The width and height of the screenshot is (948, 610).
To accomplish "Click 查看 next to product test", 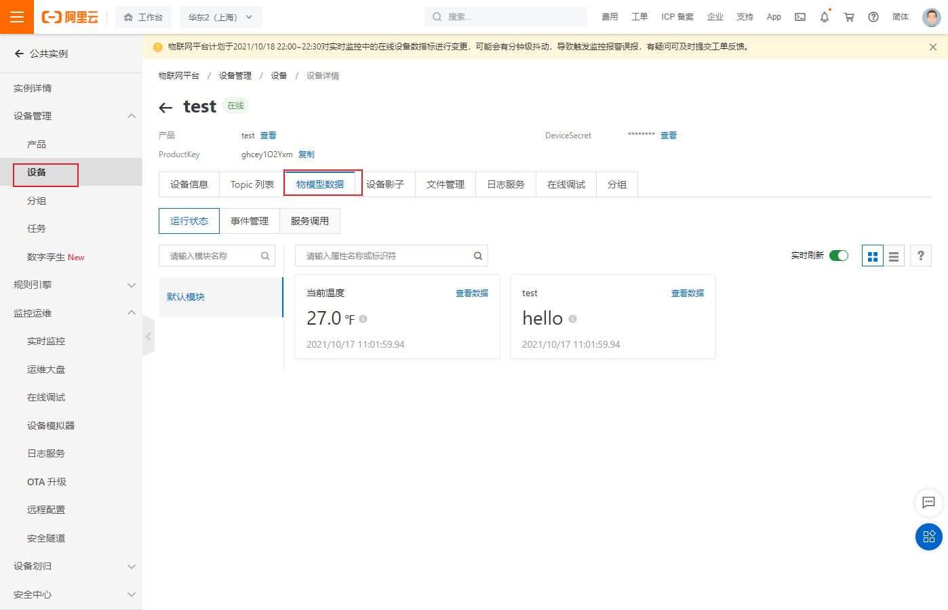I will tap(269, 136).
